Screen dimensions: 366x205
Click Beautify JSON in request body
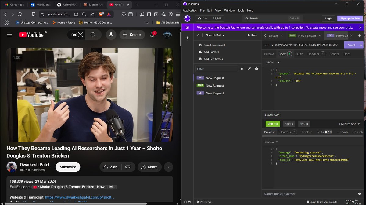272,115
